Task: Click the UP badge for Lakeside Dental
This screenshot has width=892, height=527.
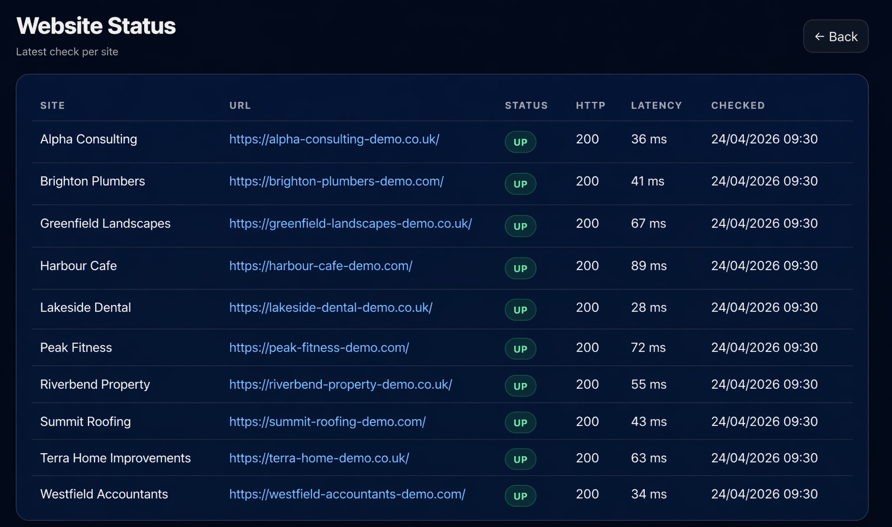Action: [520, 310]
